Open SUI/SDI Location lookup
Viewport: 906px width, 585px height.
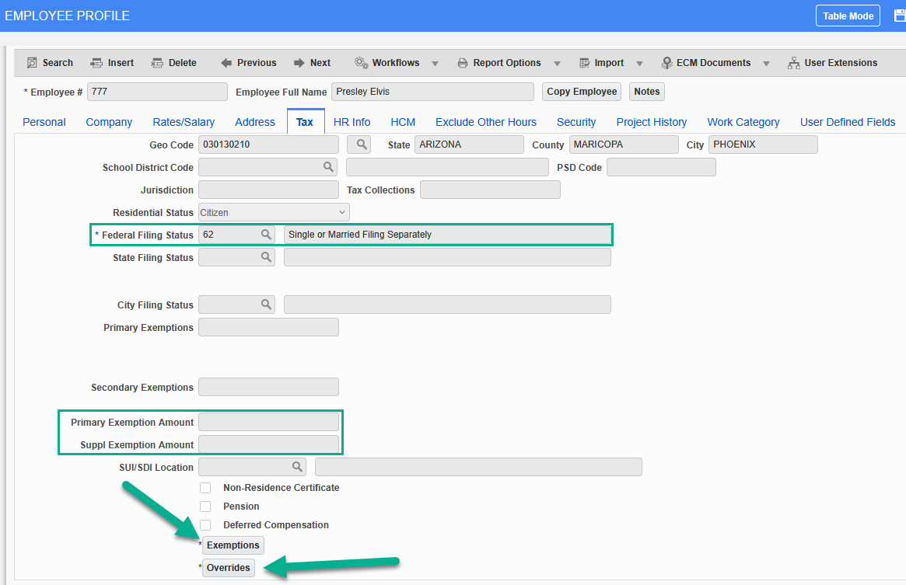click(x=297, y=467)
